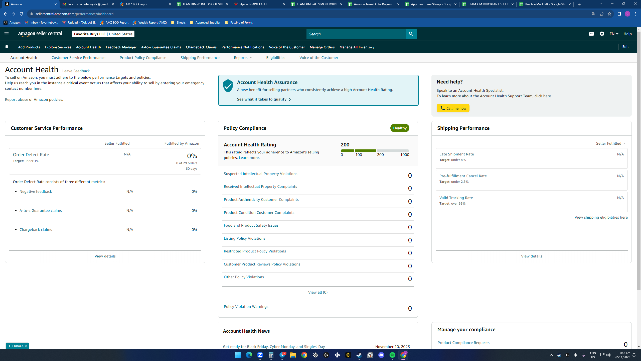
Task: Launch Microsoft Edge from taskbar
Action: 249,355
